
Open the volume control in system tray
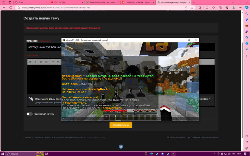[x=229, y=154]
